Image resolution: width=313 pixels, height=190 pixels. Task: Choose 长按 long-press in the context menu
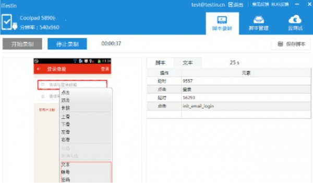[66, 108]
